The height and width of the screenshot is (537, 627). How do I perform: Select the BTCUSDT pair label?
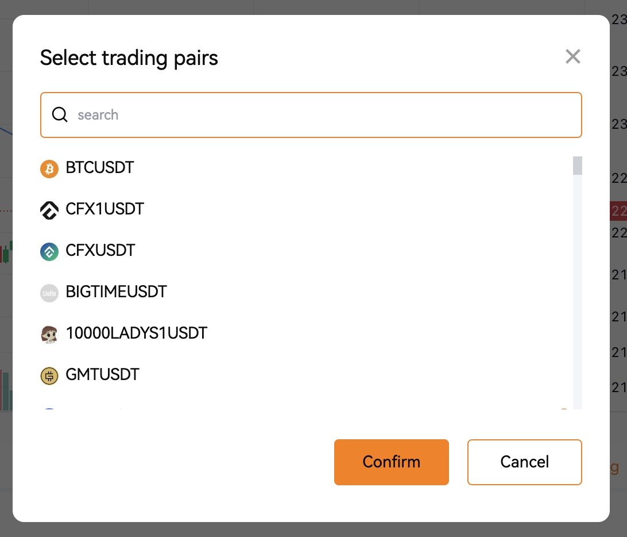click(x=99, y=167)
